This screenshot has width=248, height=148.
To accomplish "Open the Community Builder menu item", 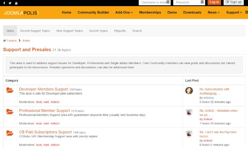I will click(93, 12).
